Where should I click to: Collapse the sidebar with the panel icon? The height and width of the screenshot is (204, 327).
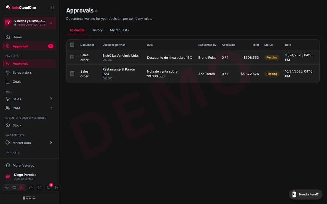52,7
